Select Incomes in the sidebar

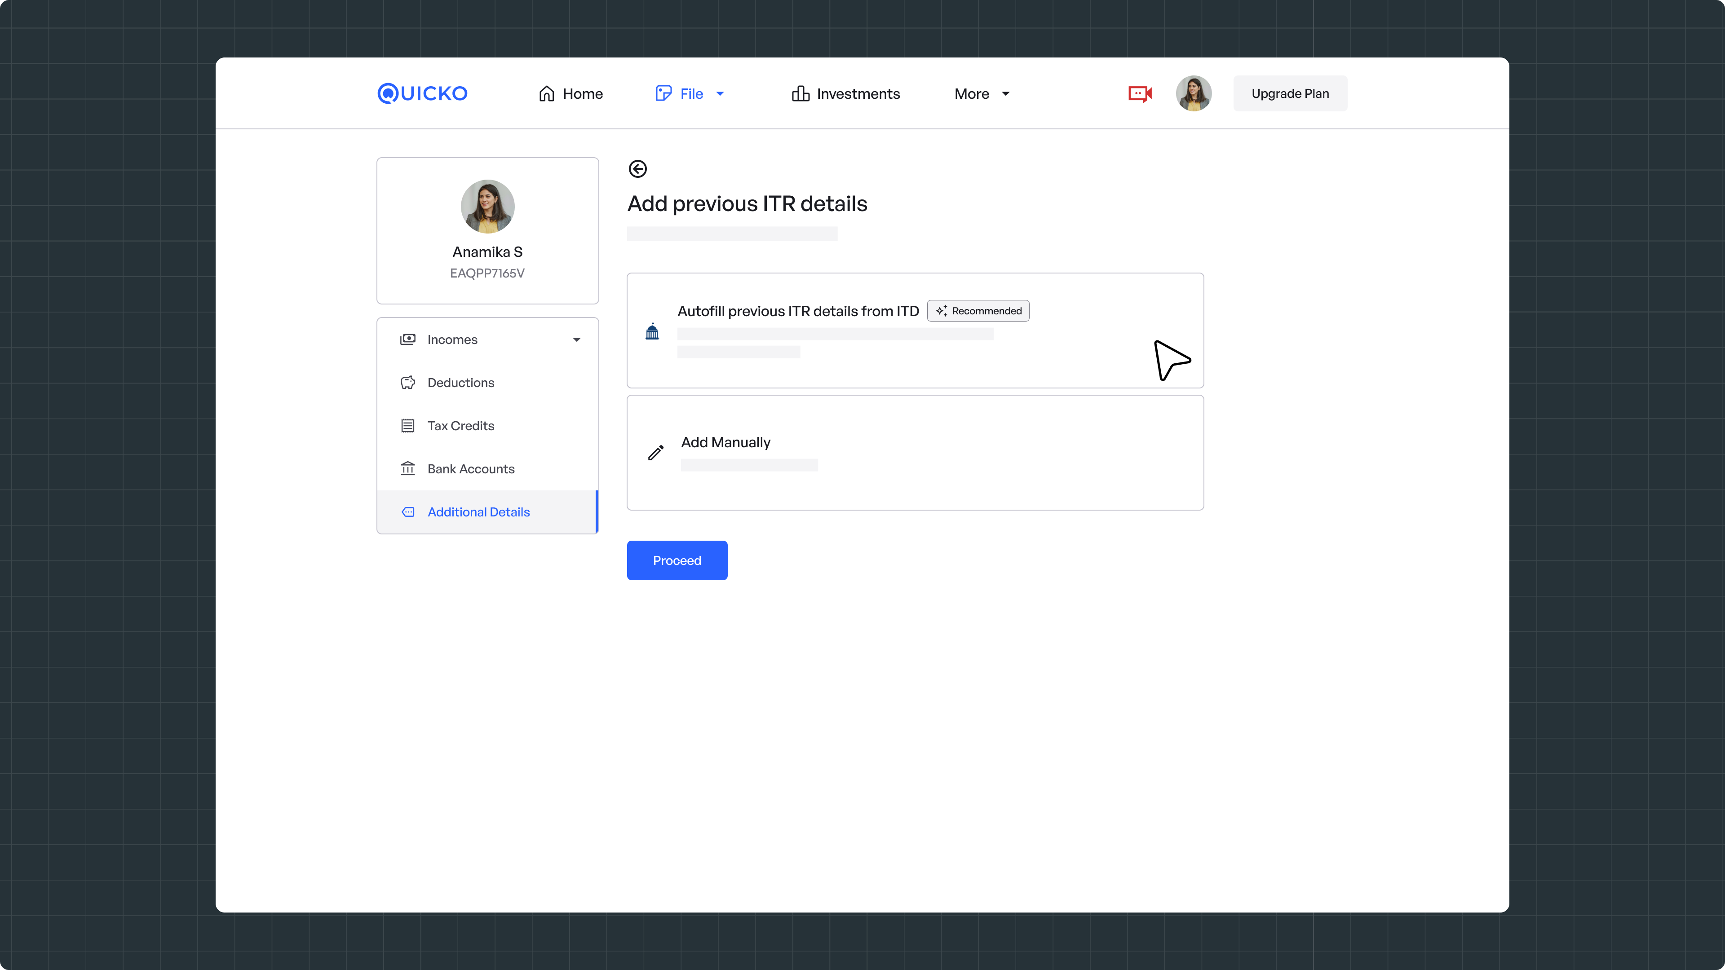[487, 339]
